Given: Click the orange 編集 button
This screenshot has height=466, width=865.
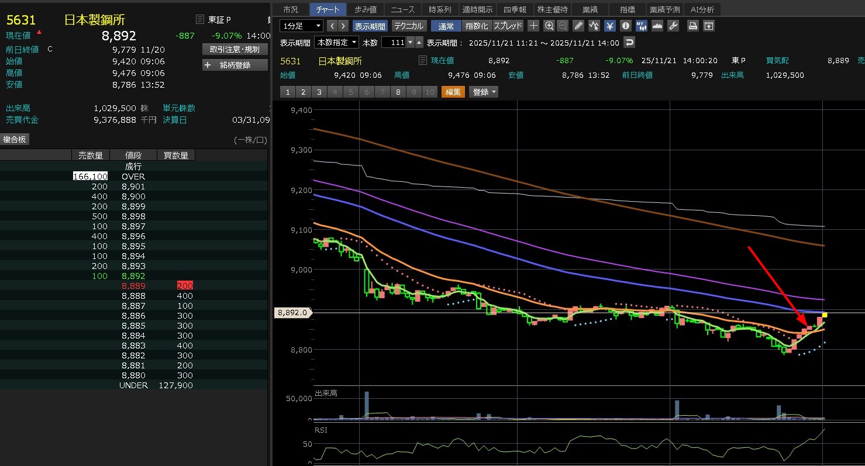Looking at the screenshot, I should point(453,92).
